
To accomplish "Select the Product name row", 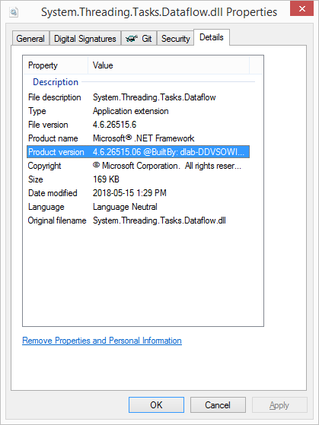I will click(x=138, y=138).
